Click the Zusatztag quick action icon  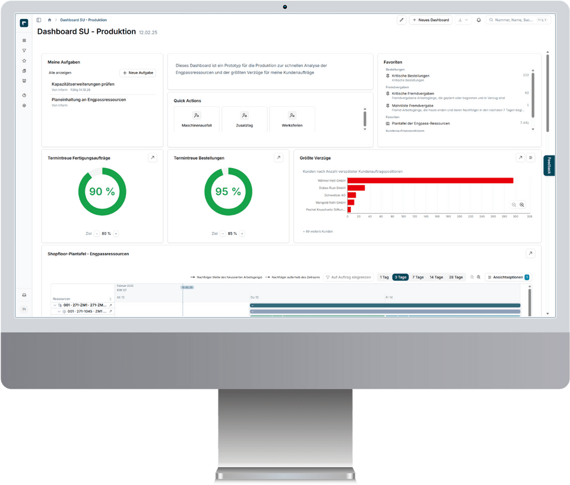[244, 115]
